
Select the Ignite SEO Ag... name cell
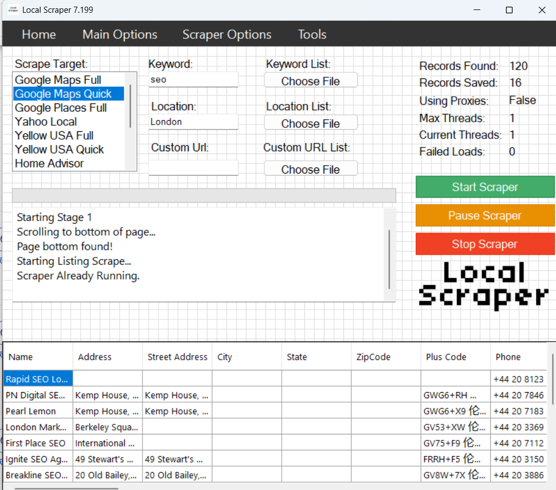[x=38, y=459]
